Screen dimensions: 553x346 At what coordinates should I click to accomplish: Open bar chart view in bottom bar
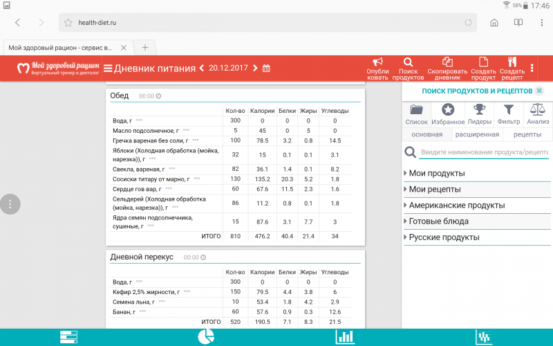point(345,336)
